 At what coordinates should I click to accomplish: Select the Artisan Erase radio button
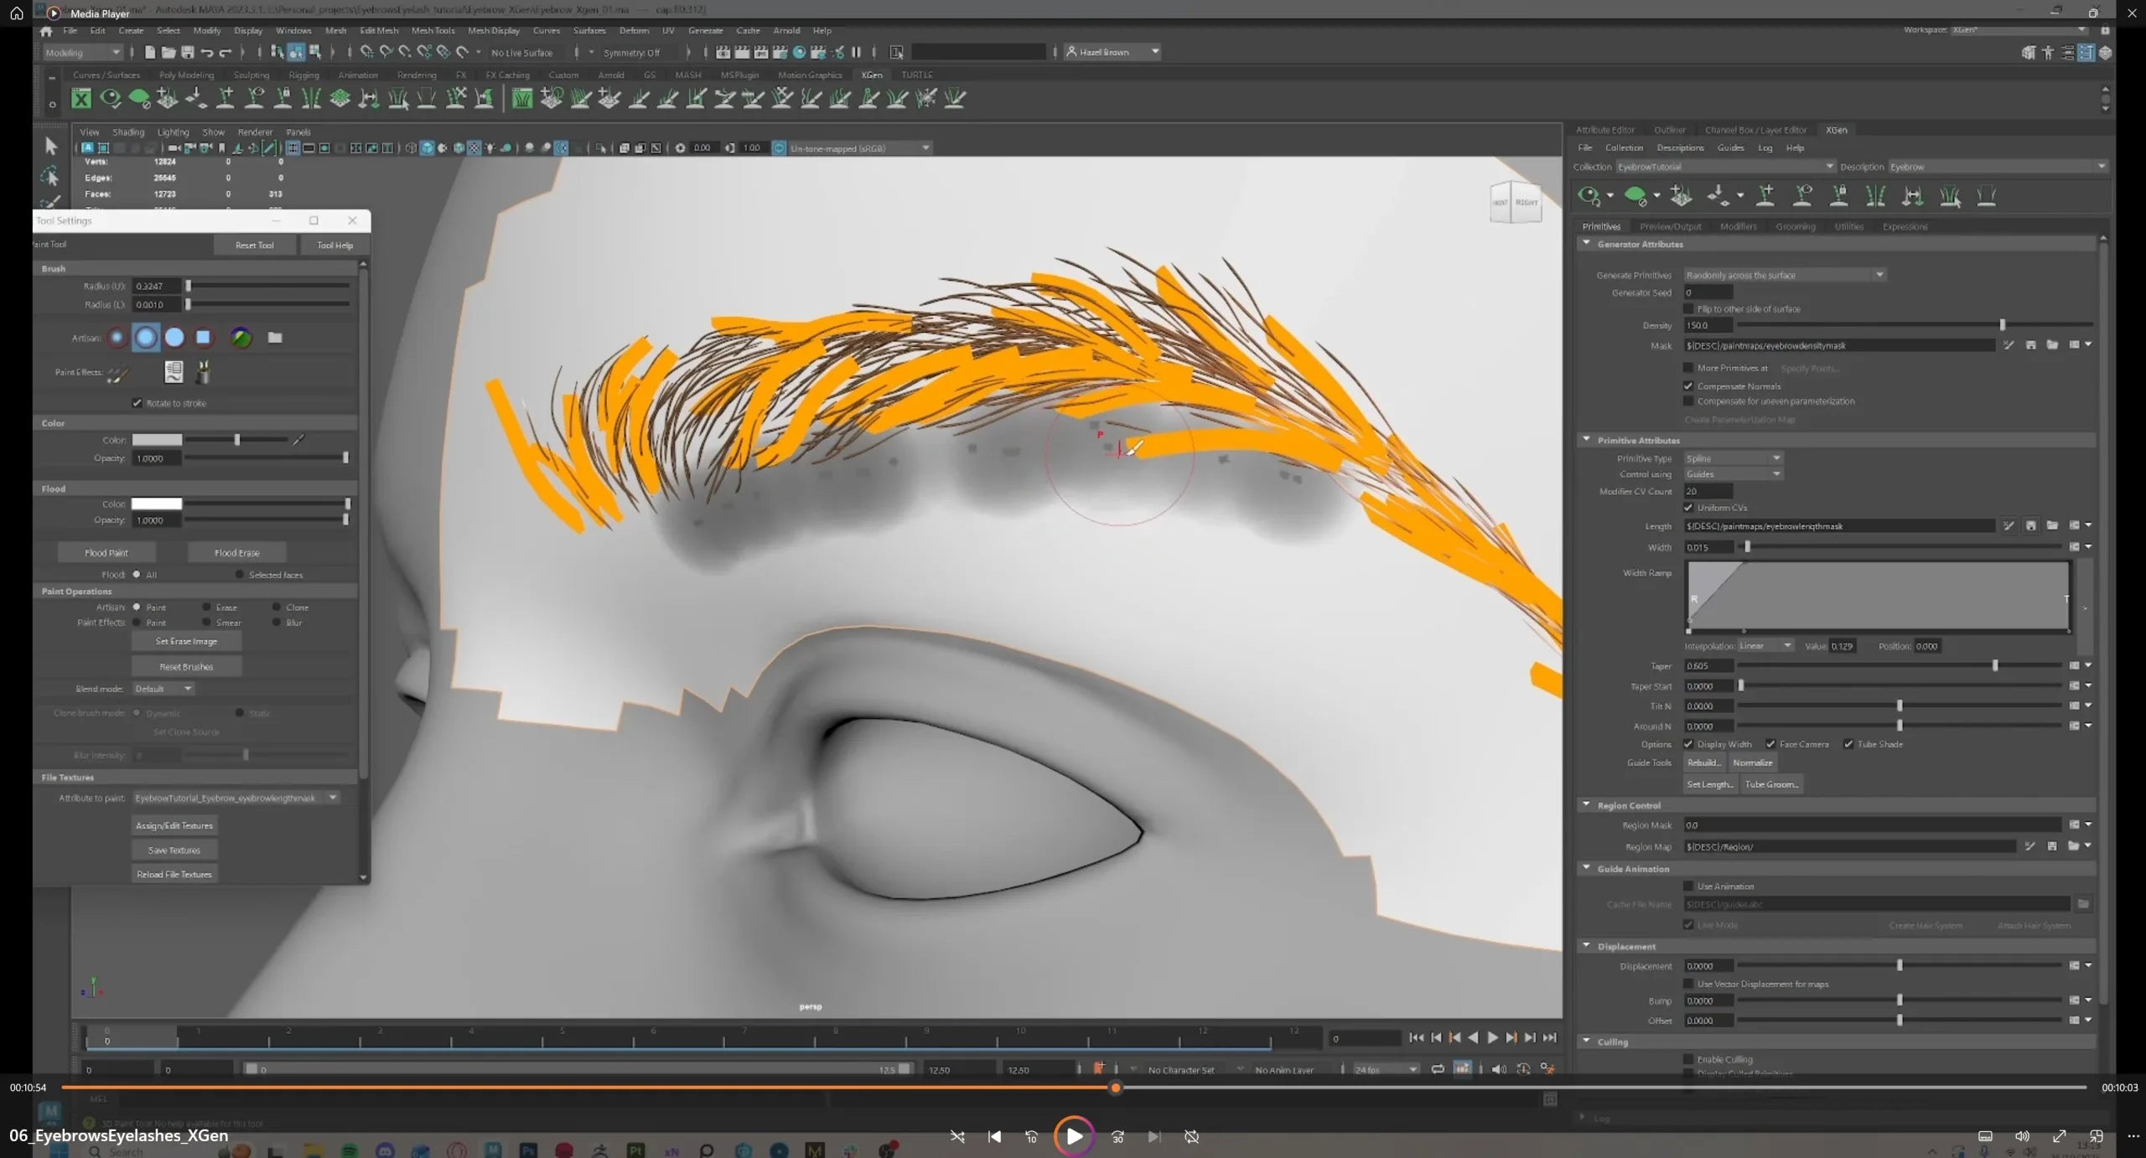click(206, 607)
